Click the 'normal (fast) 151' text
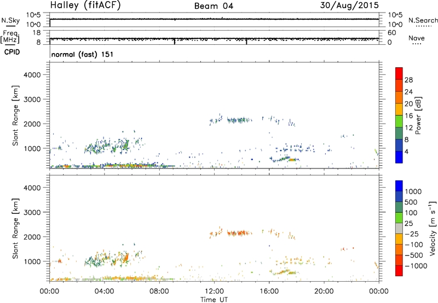Screen dimensions: 438x303 click(82, 54)
